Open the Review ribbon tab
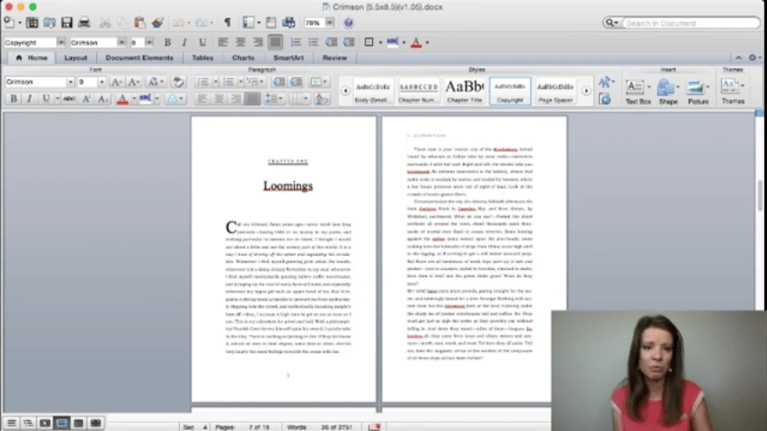This screenshot has height=431, width=767. [334, 57]
